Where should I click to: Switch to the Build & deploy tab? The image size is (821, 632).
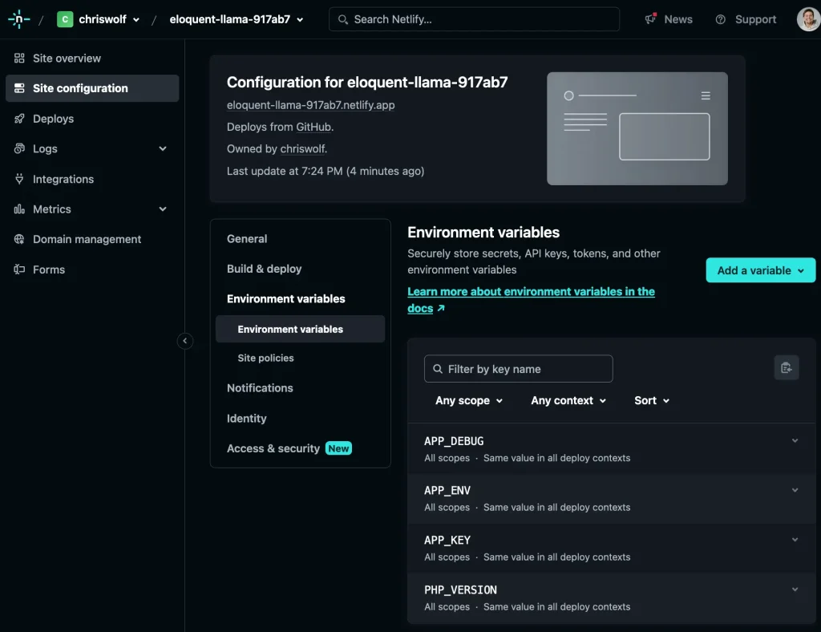(264, 269)
